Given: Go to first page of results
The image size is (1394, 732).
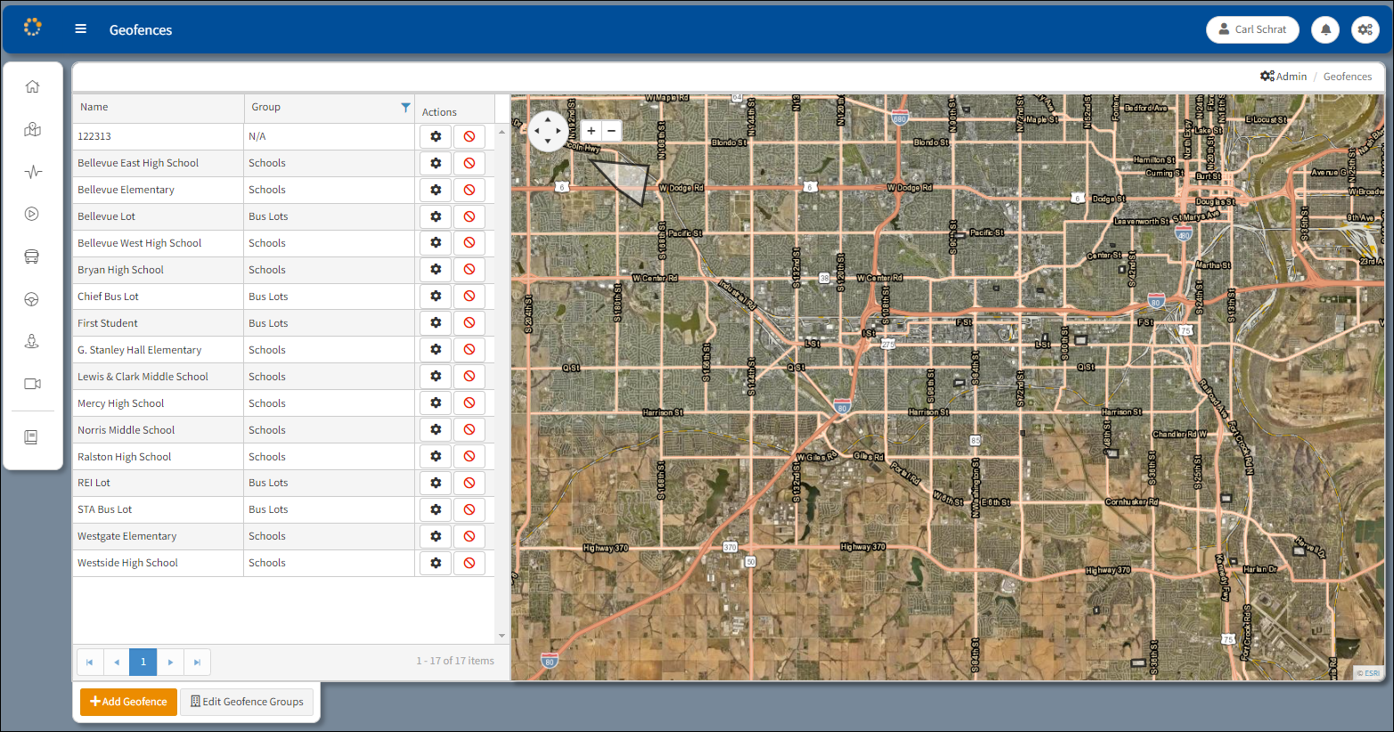Looking at the screenshot, I should 90,662.
